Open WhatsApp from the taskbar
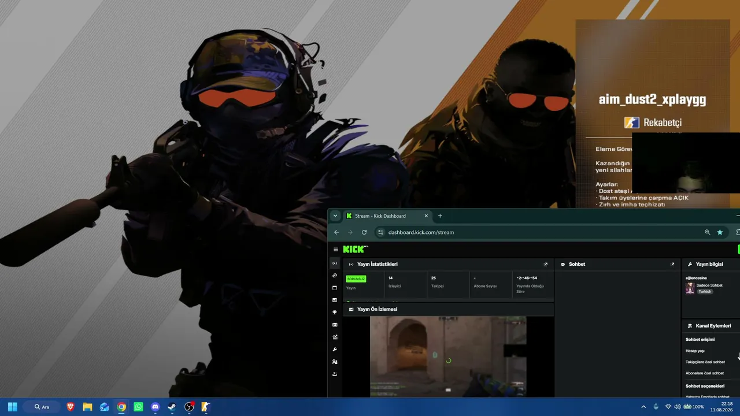 click(x=138, y=407)
